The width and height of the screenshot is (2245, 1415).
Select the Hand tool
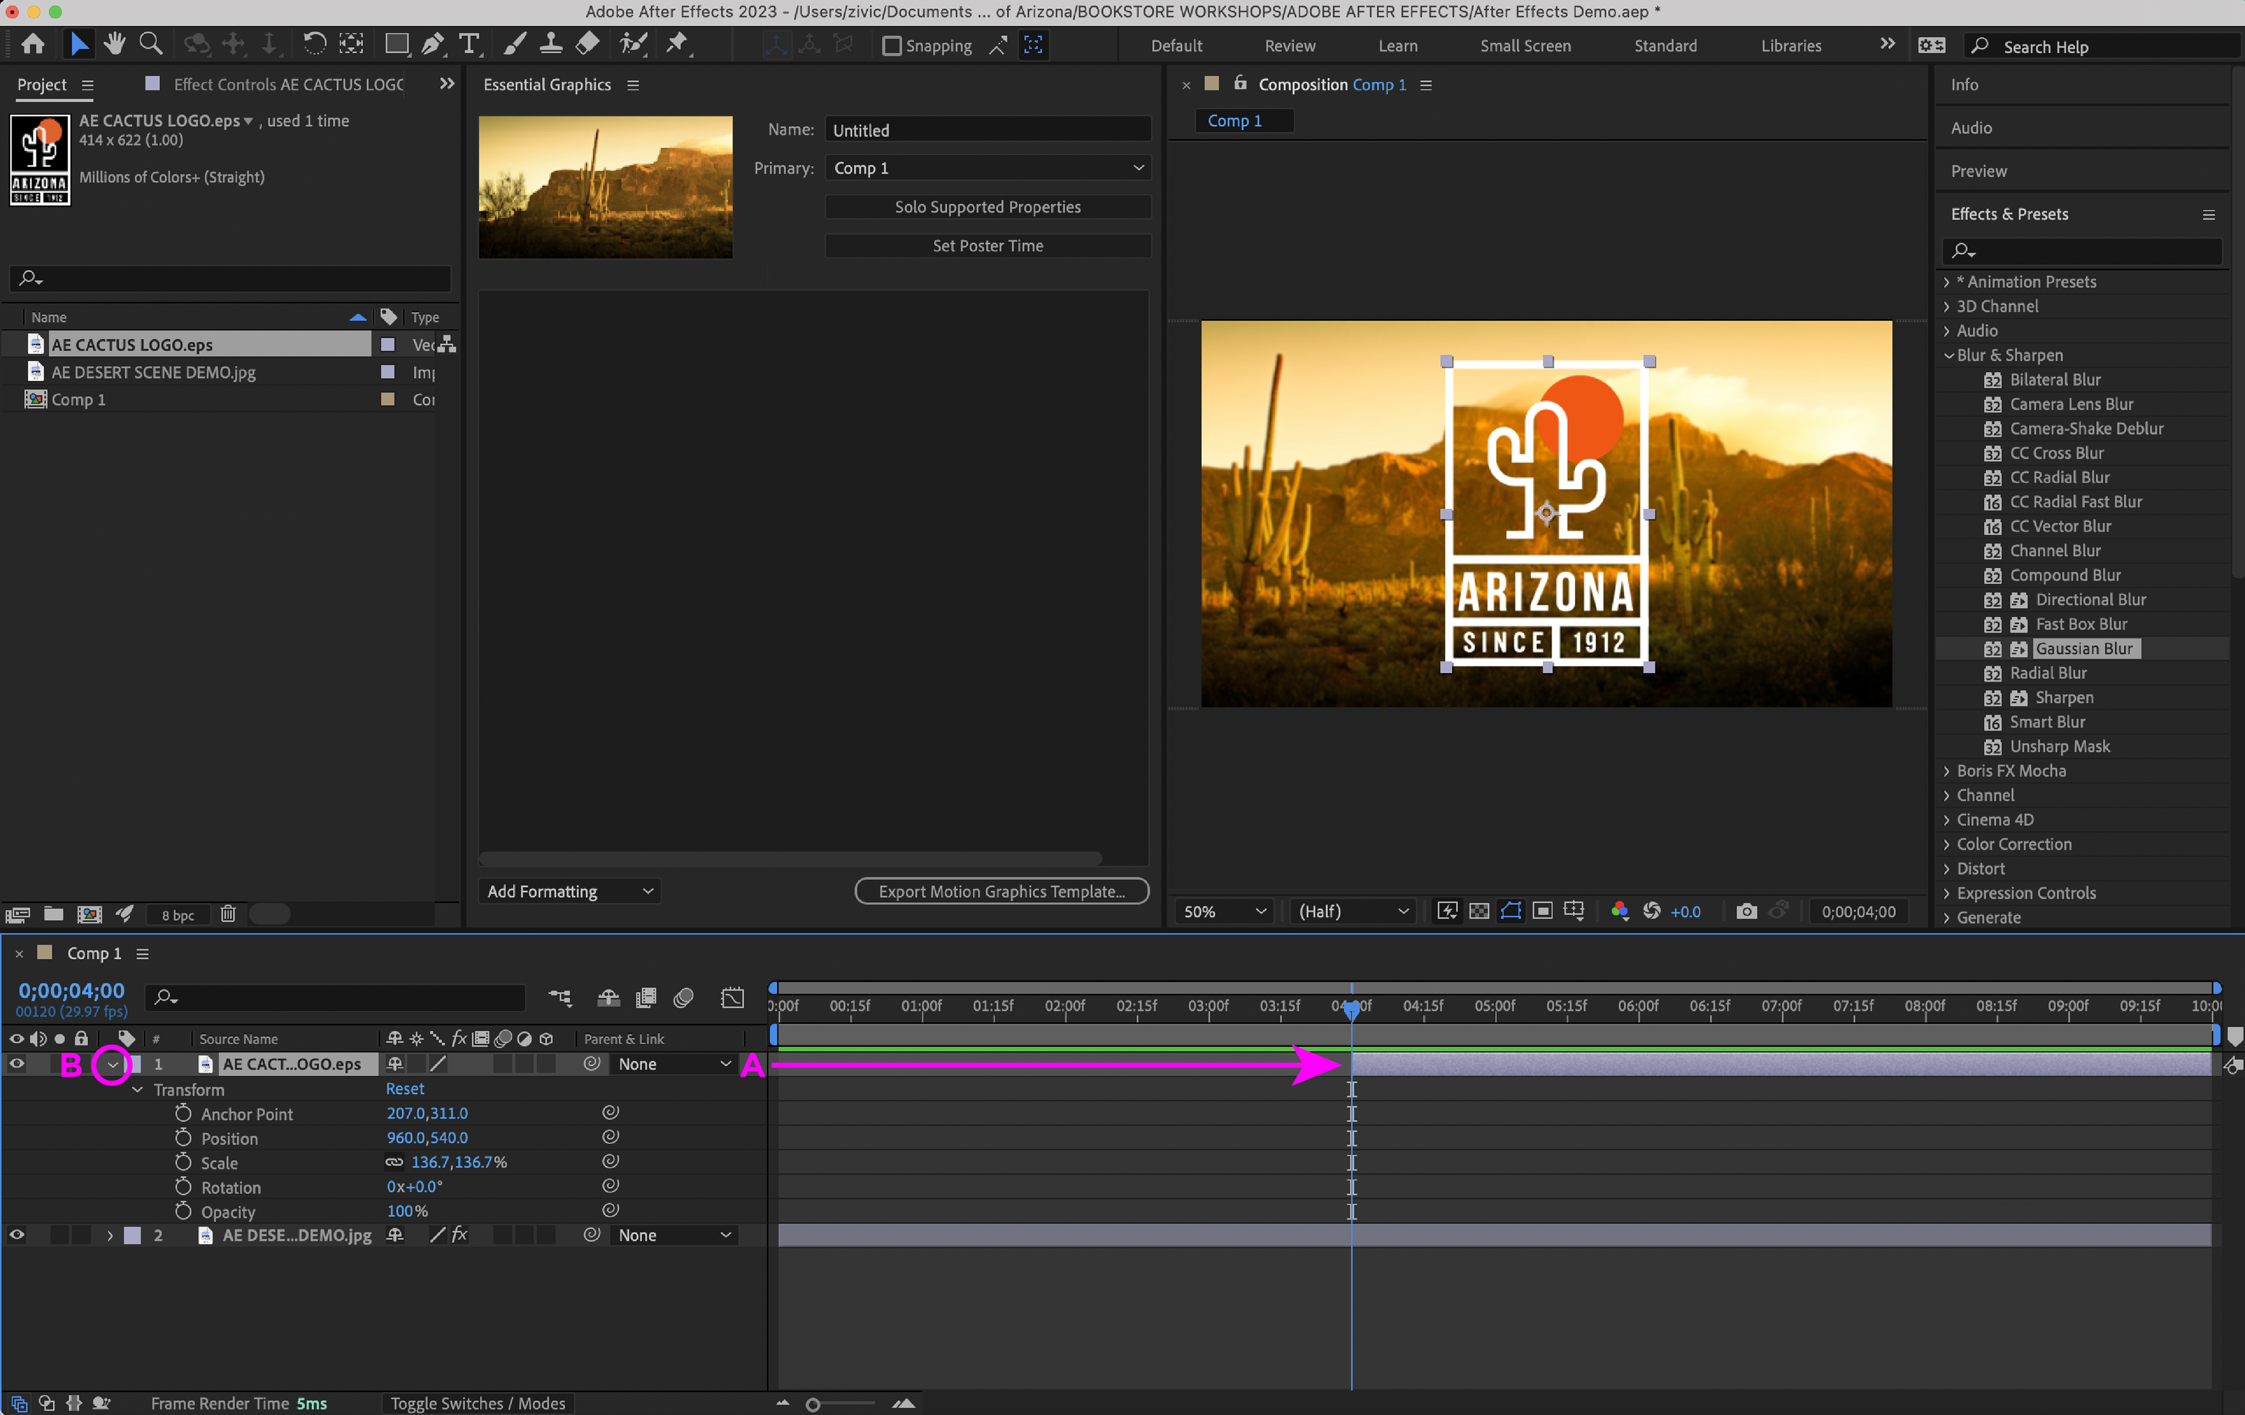tap(114, 44)
